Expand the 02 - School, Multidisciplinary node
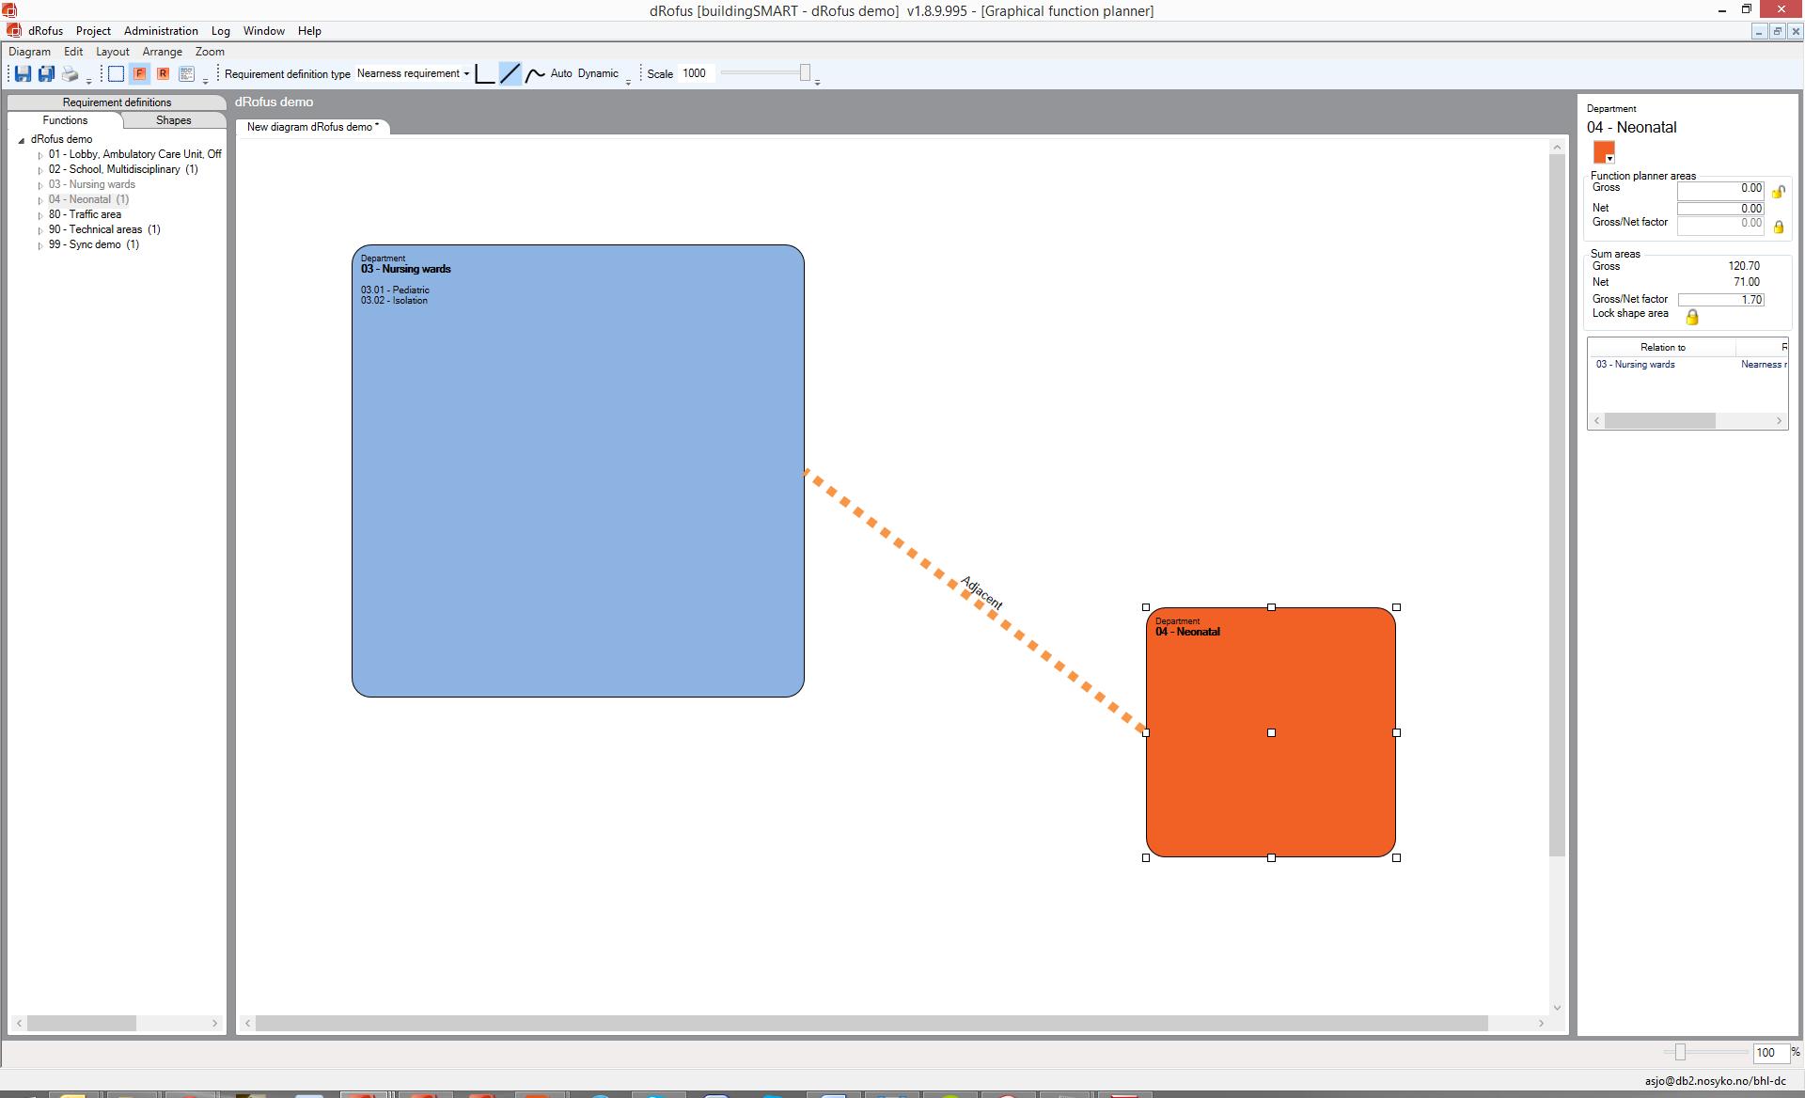 (40, 170)
